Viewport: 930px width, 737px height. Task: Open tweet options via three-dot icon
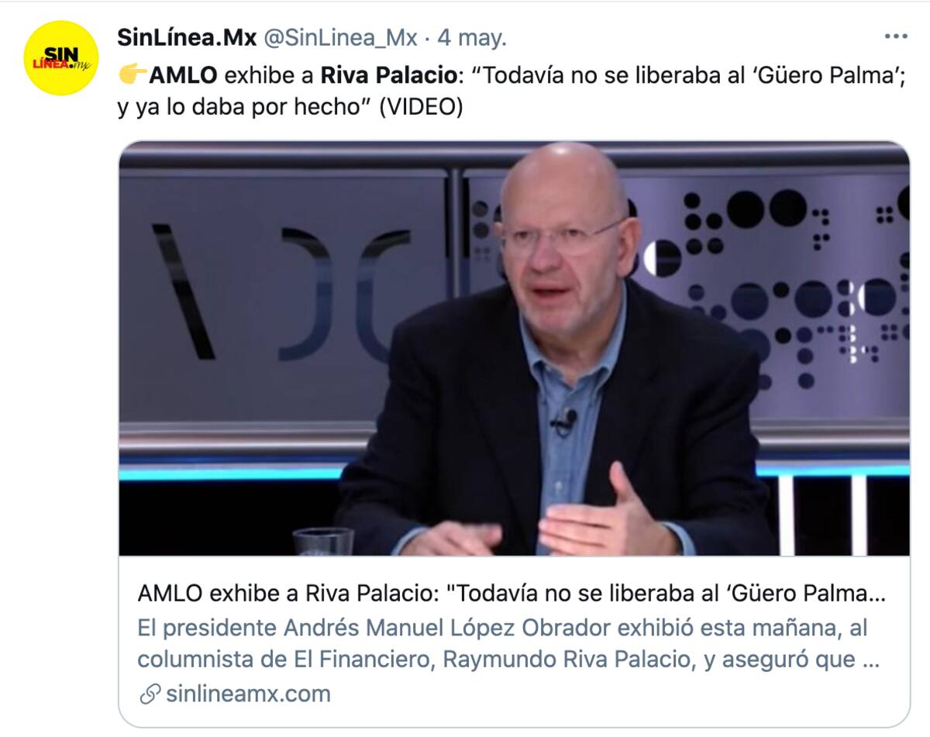point(895,36)
